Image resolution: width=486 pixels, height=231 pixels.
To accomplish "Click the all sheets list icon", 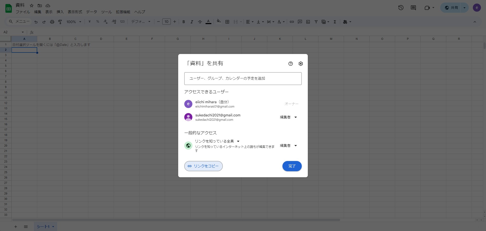I will click(26, 227).
